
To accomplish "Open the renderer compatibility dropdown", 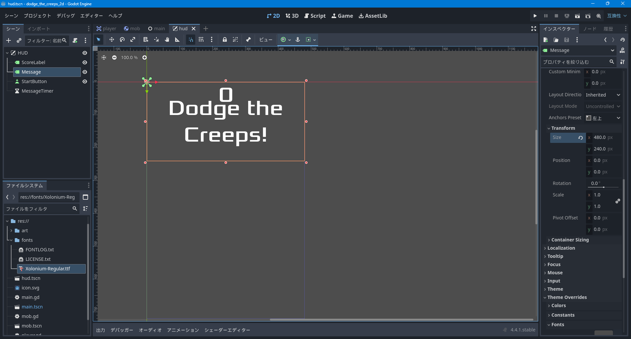I will [617, 16].
